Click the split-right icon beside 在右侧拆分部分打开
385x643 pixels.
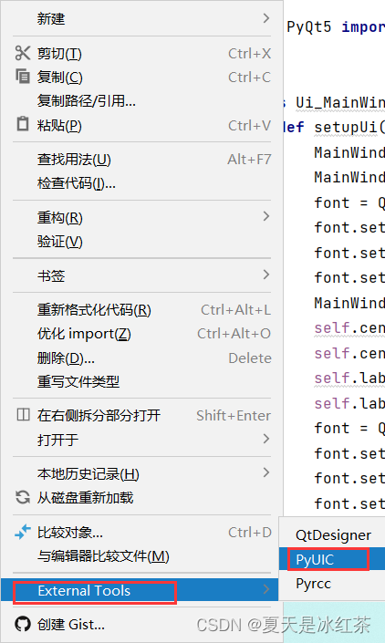click(23, 415)
